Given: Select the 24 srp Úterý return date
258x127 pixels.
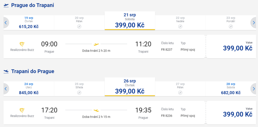Looking at the screenshot, I should pyautogui.click(x=29, y=89).
